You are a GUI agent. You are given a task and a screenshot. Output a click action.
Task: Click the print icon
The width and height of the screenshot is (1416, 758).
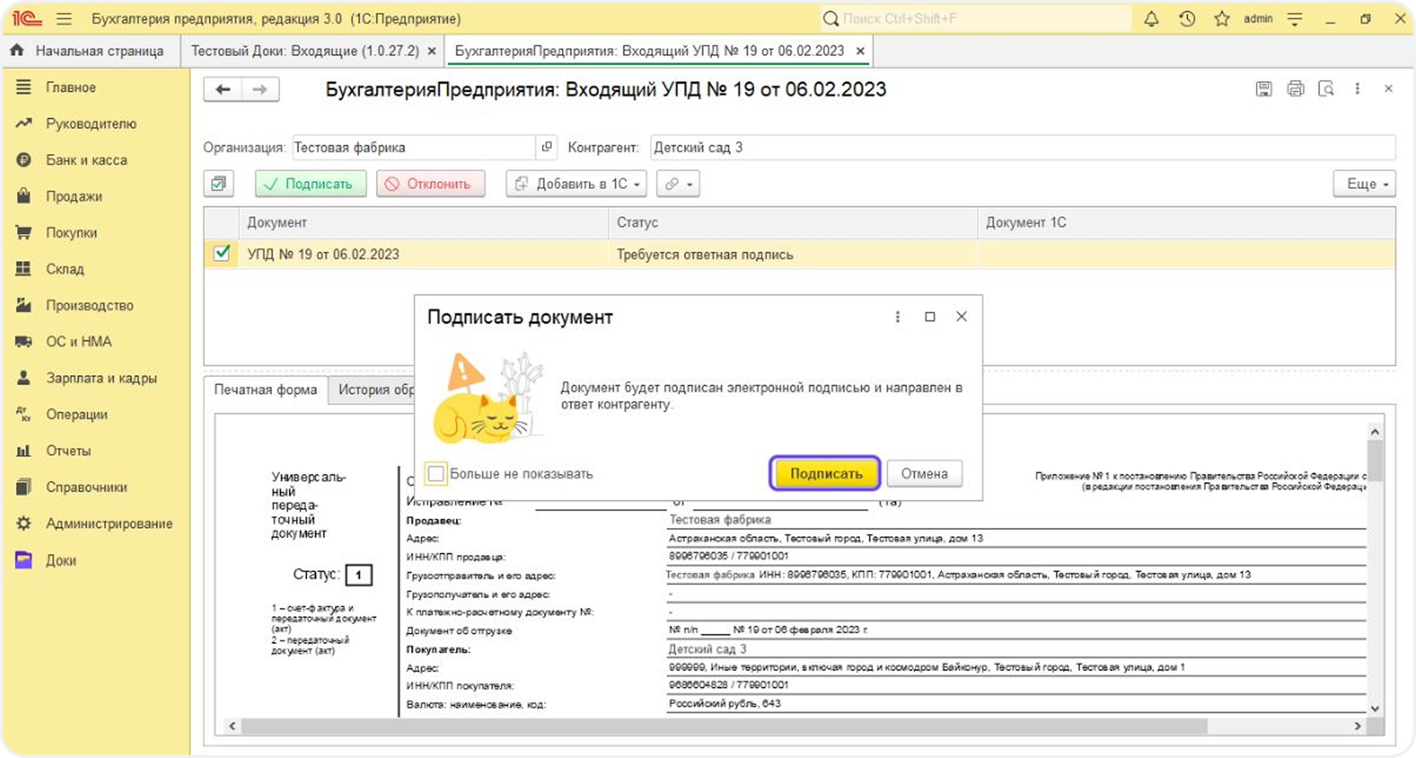(1295, 89)
